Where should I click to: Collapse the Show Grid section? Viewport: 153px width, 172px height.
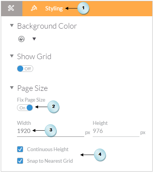[x=12, y=56]
